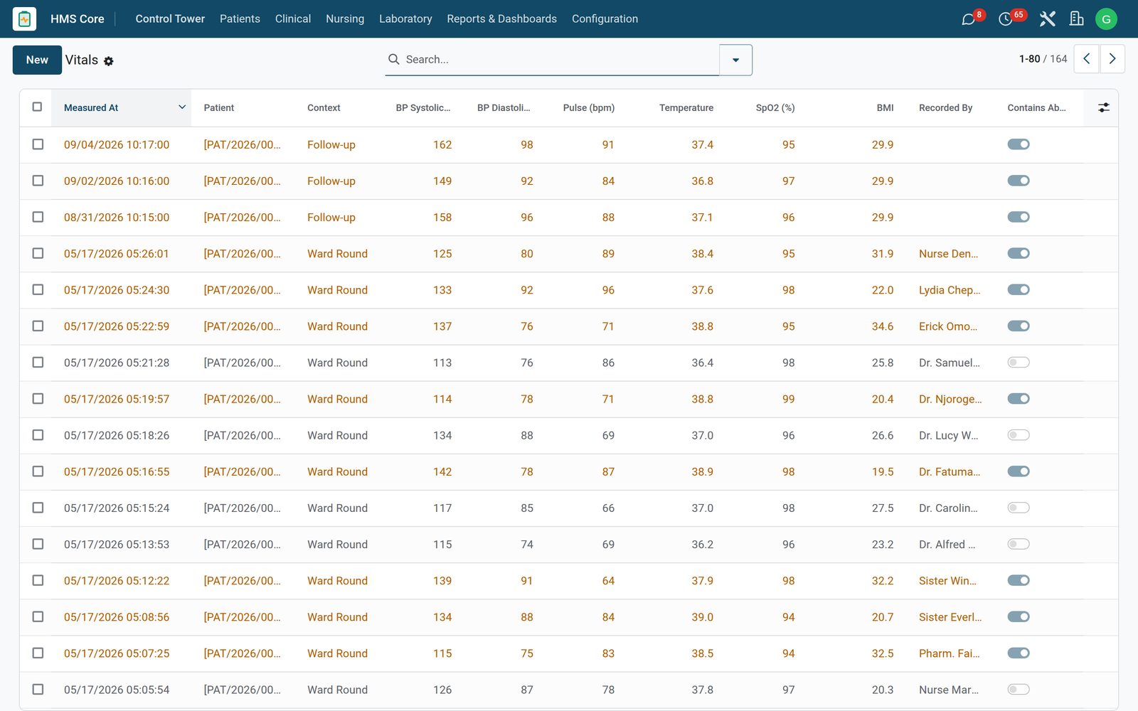Screen dimensions: 1138x711
Task: Open the Configuration menu
Action: (605, 18)
